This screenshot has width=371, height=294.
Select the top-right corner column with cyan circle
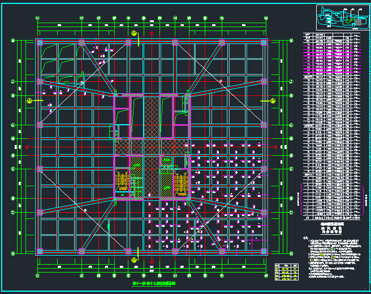click(x=264, y=42)
